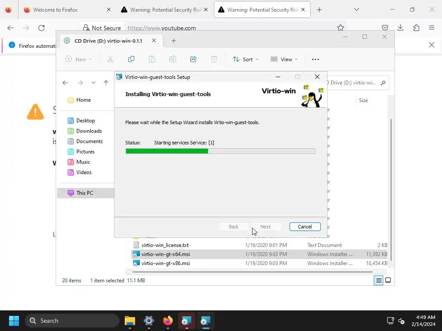The width and height of the screenshot is (442, 331).
Task: Switch to large thumbnails view icon
Action: [x=388, y=280]
